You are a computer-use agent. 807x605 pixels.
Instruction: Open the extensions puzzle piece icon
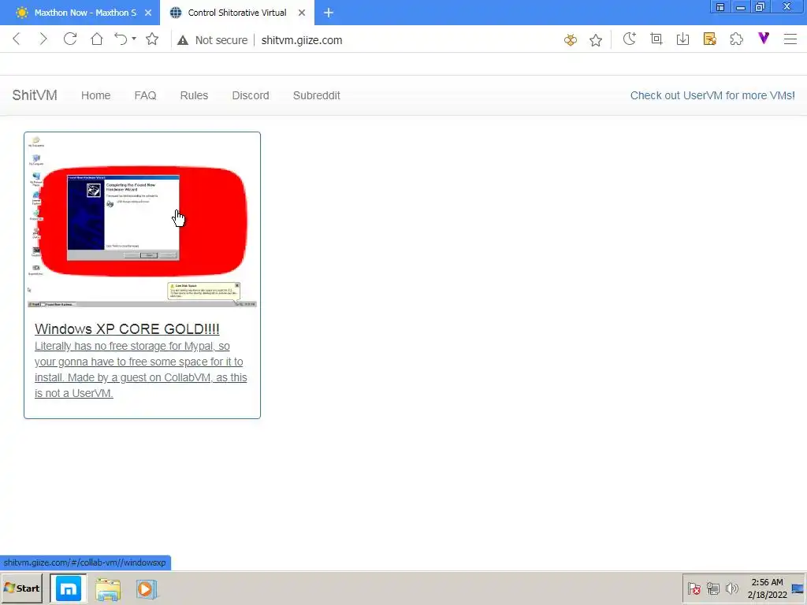[x=737, y=39]
